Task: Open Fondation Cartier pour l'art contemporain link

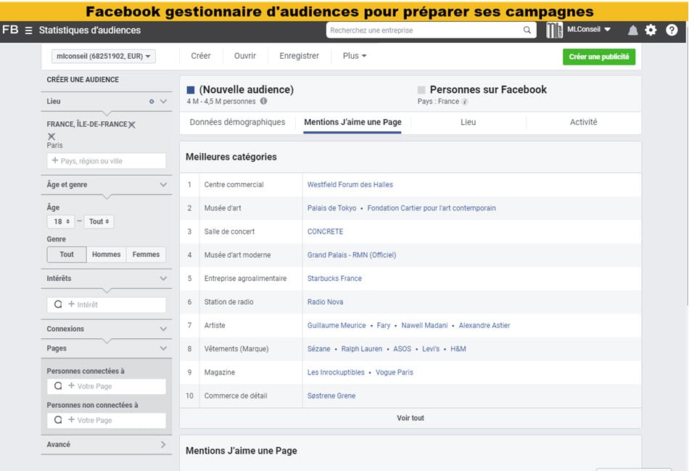Action: pos(432,208)
